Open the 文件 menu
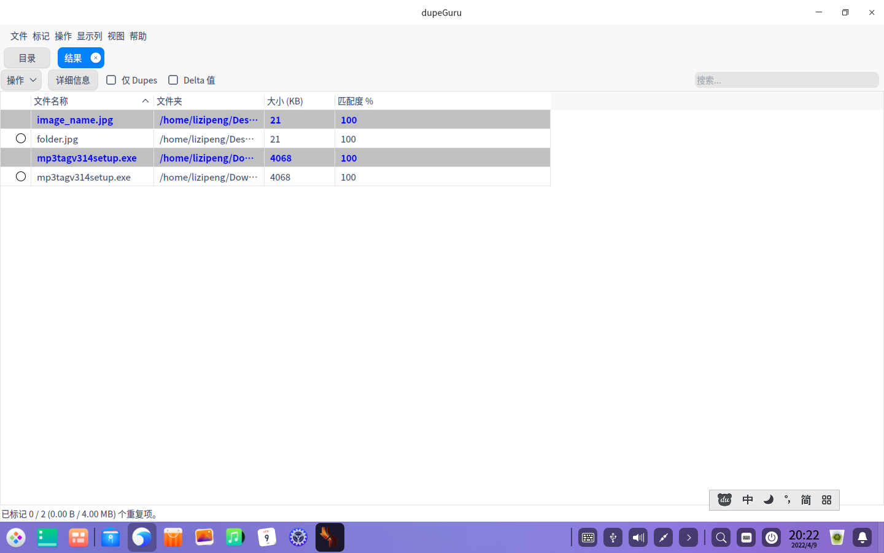 click(19, 36)
